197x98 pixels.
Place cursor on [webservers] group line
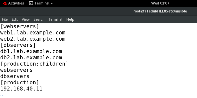pos(20,26)
